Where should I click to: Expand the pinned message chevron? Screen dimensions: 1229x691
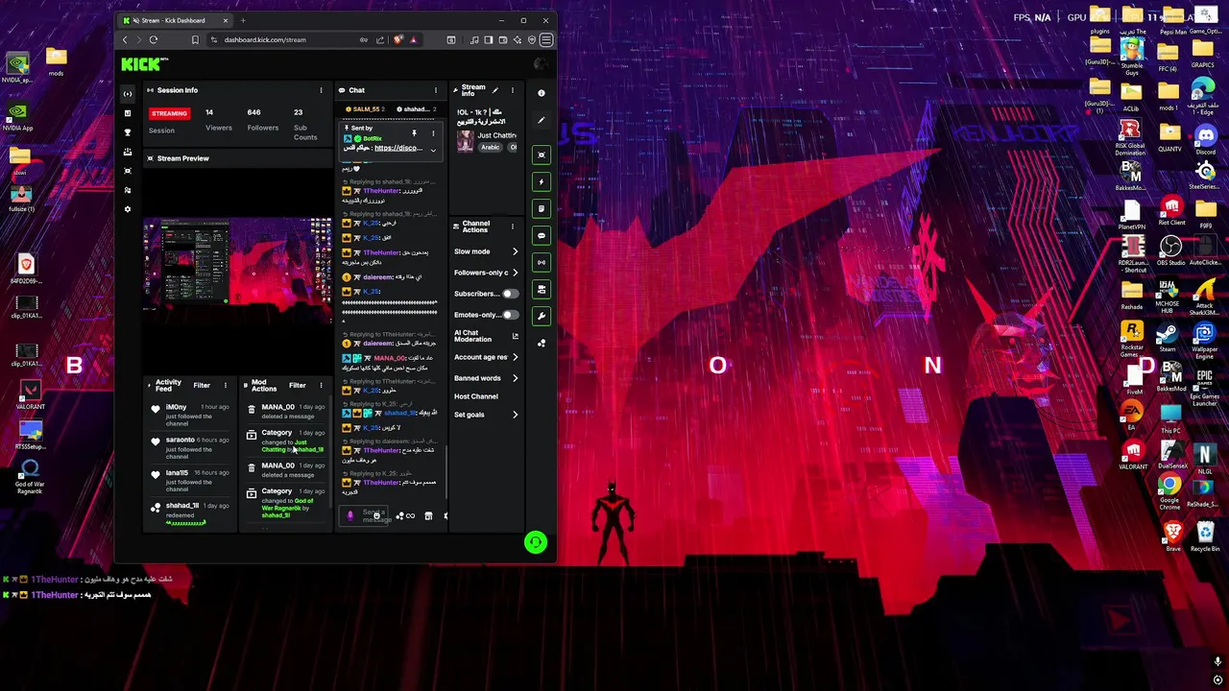pyautogui.click(x=433, y=150)
